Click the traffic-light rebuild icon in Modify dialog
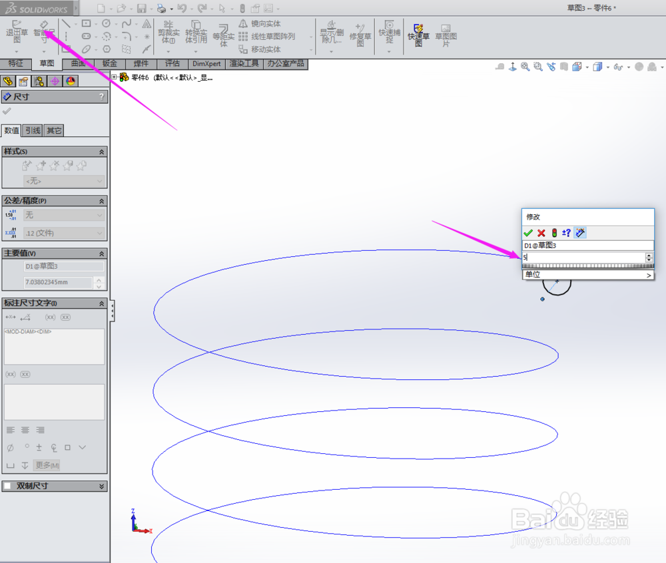The height and width of the screenshot is (563, 666). pyautogui.click(x=554, y=233)
